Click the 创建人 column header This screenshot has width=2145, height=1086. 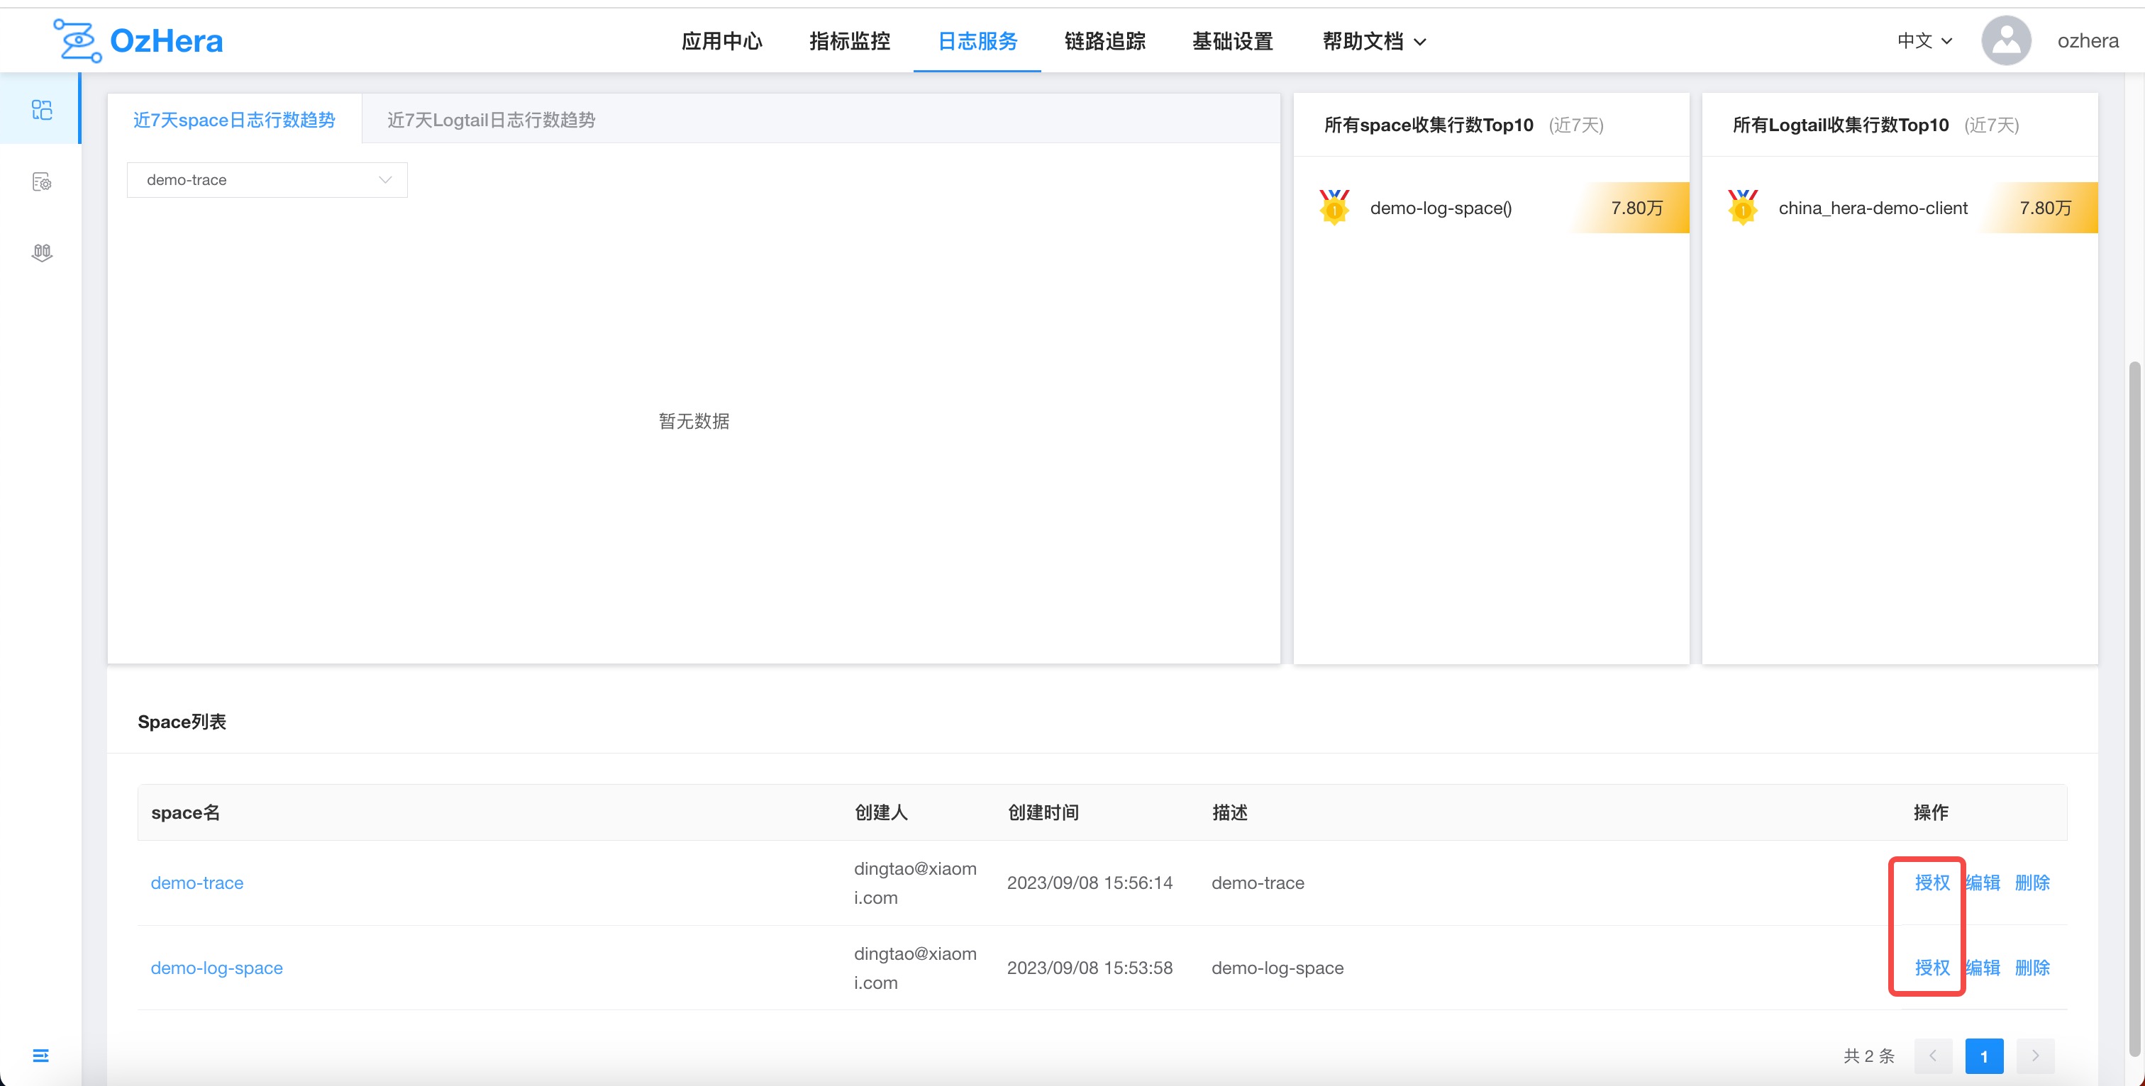(x=880, y=813)
